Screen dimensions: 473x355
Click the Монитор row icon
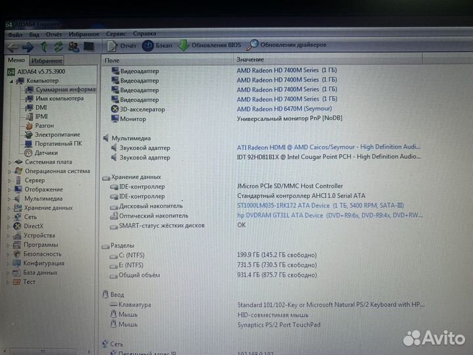pos(115,118)
